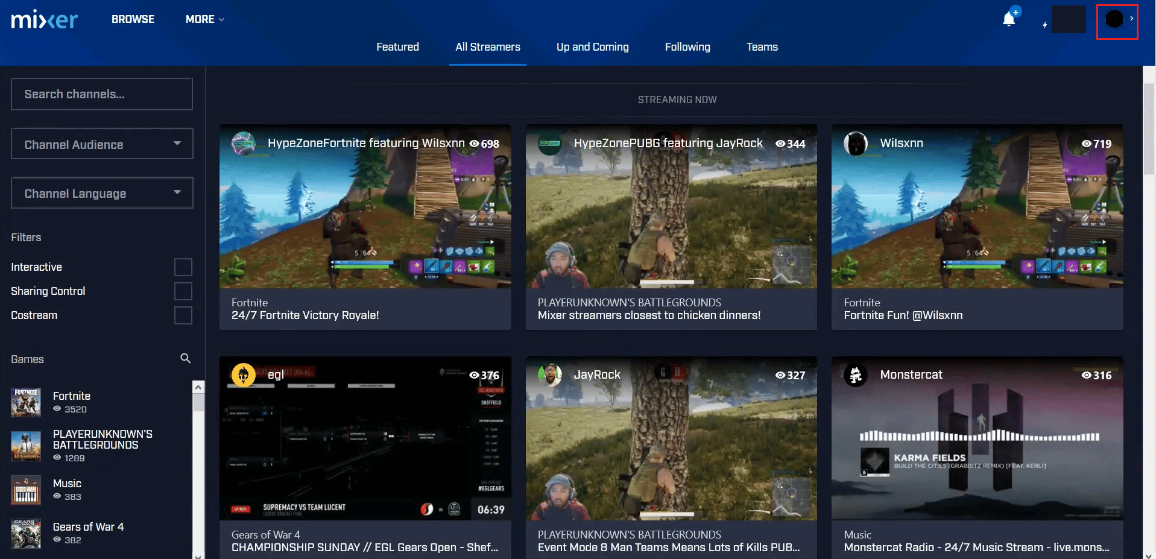This screenshot has height=559, width=1156.
Task: Open the Gears of War 4 game link
Action: pos(88,527)
